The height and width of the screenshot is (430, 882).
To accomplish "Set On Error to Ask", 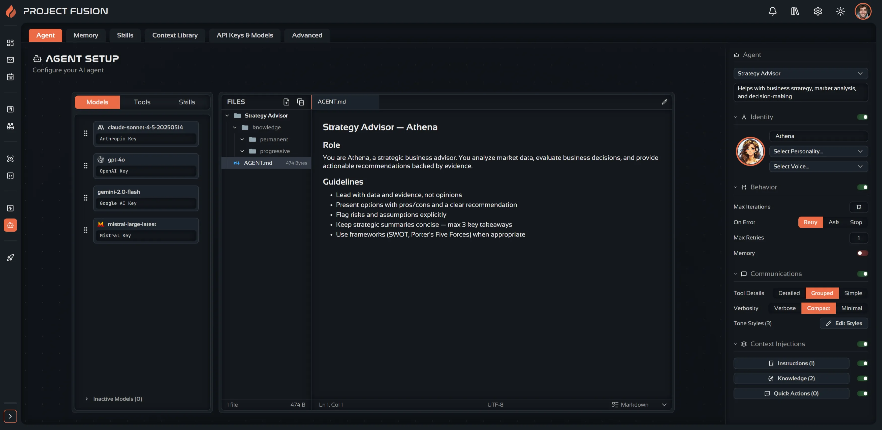I will [833, 222].
